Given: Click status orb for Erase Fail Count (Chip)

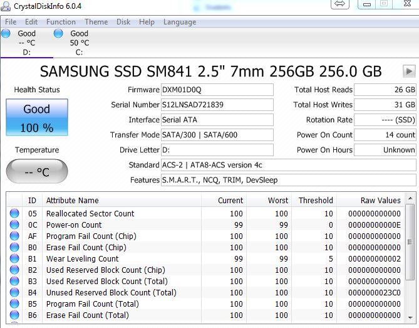Looking at the screenshot, I should [14, 247].
